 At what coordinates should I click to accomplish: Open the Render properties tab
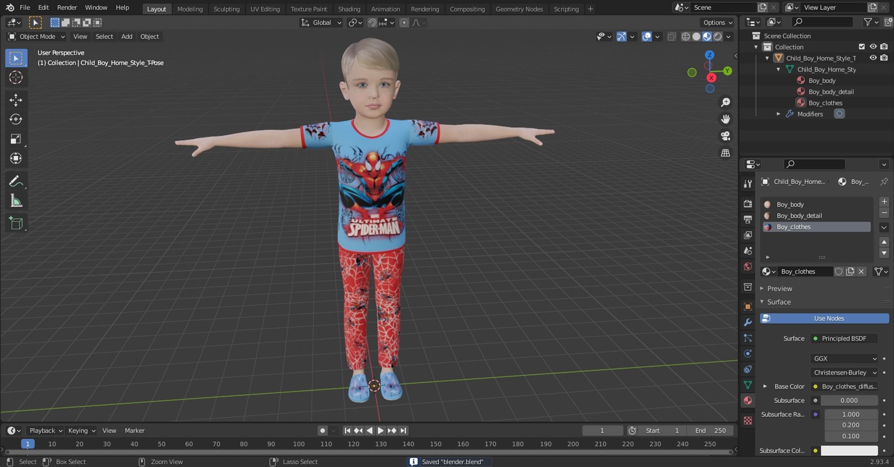[x=748, y=204]
